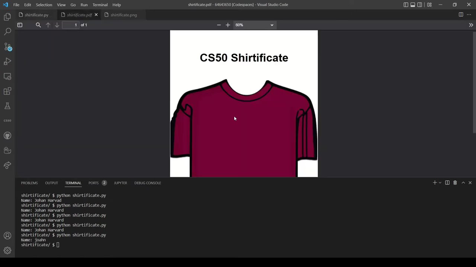The width and height of the screenshot is (476, 267).
Task: Close the bottom panel
Action: click(470, 183)
